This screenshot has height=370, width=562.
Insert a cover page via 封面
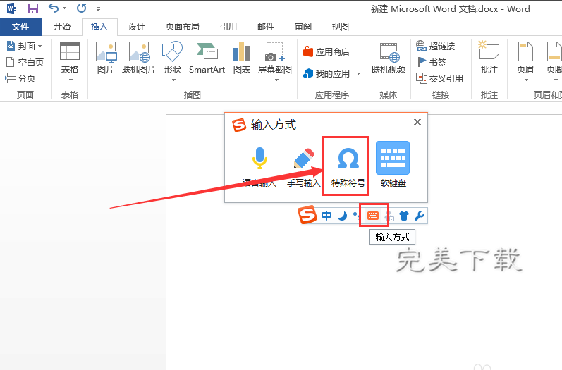25,46
